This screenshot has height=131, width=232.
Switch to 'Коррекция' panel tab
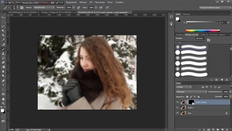point(180,35)
